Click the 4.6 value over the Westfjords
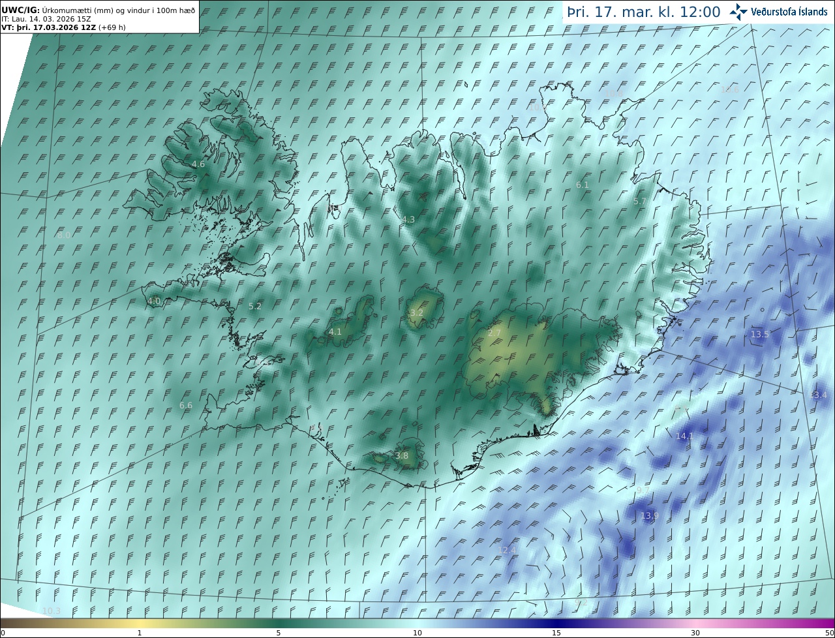835x638 pixels. click(198, 164)
